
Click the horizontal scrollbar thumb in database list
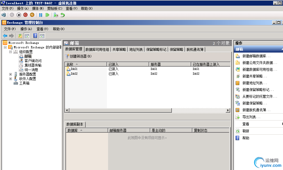(x=120, y=110)
